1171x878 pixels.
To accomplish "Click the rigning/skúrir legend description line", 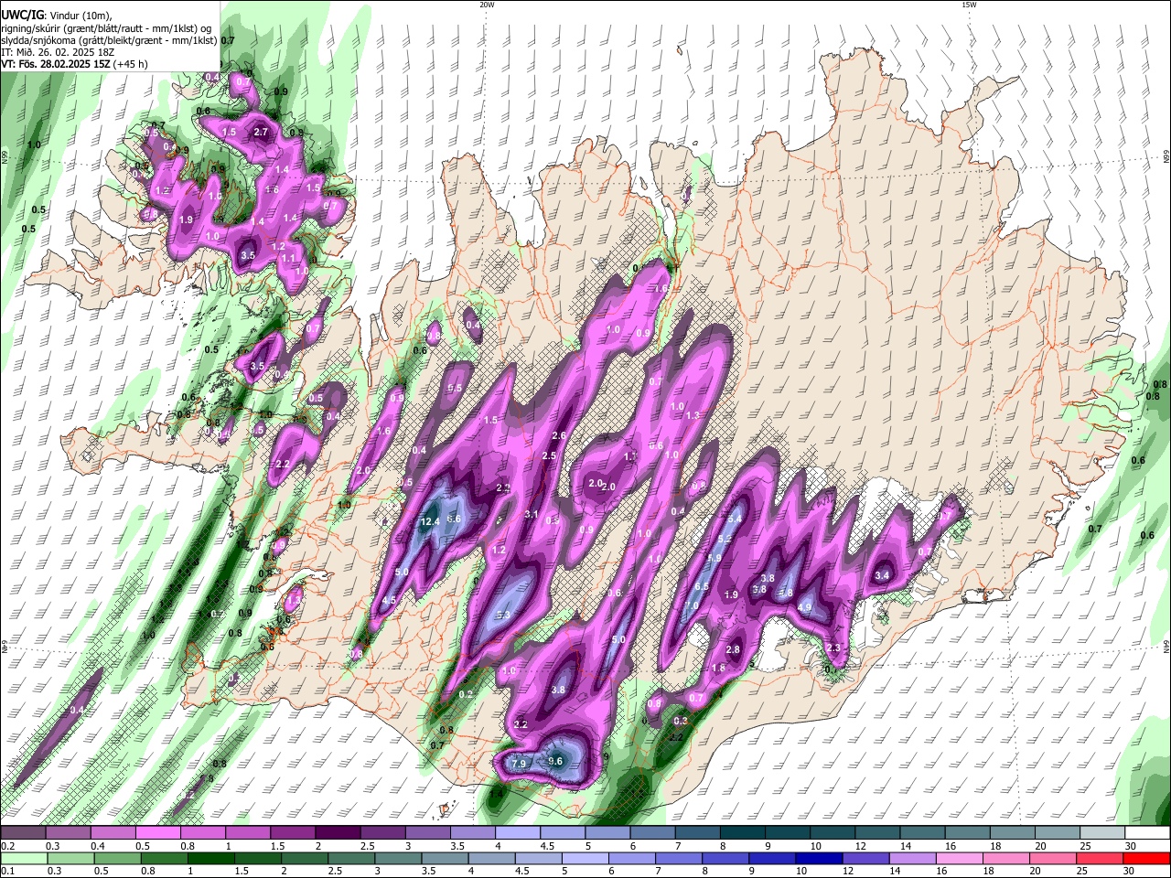I will [106, 28].
